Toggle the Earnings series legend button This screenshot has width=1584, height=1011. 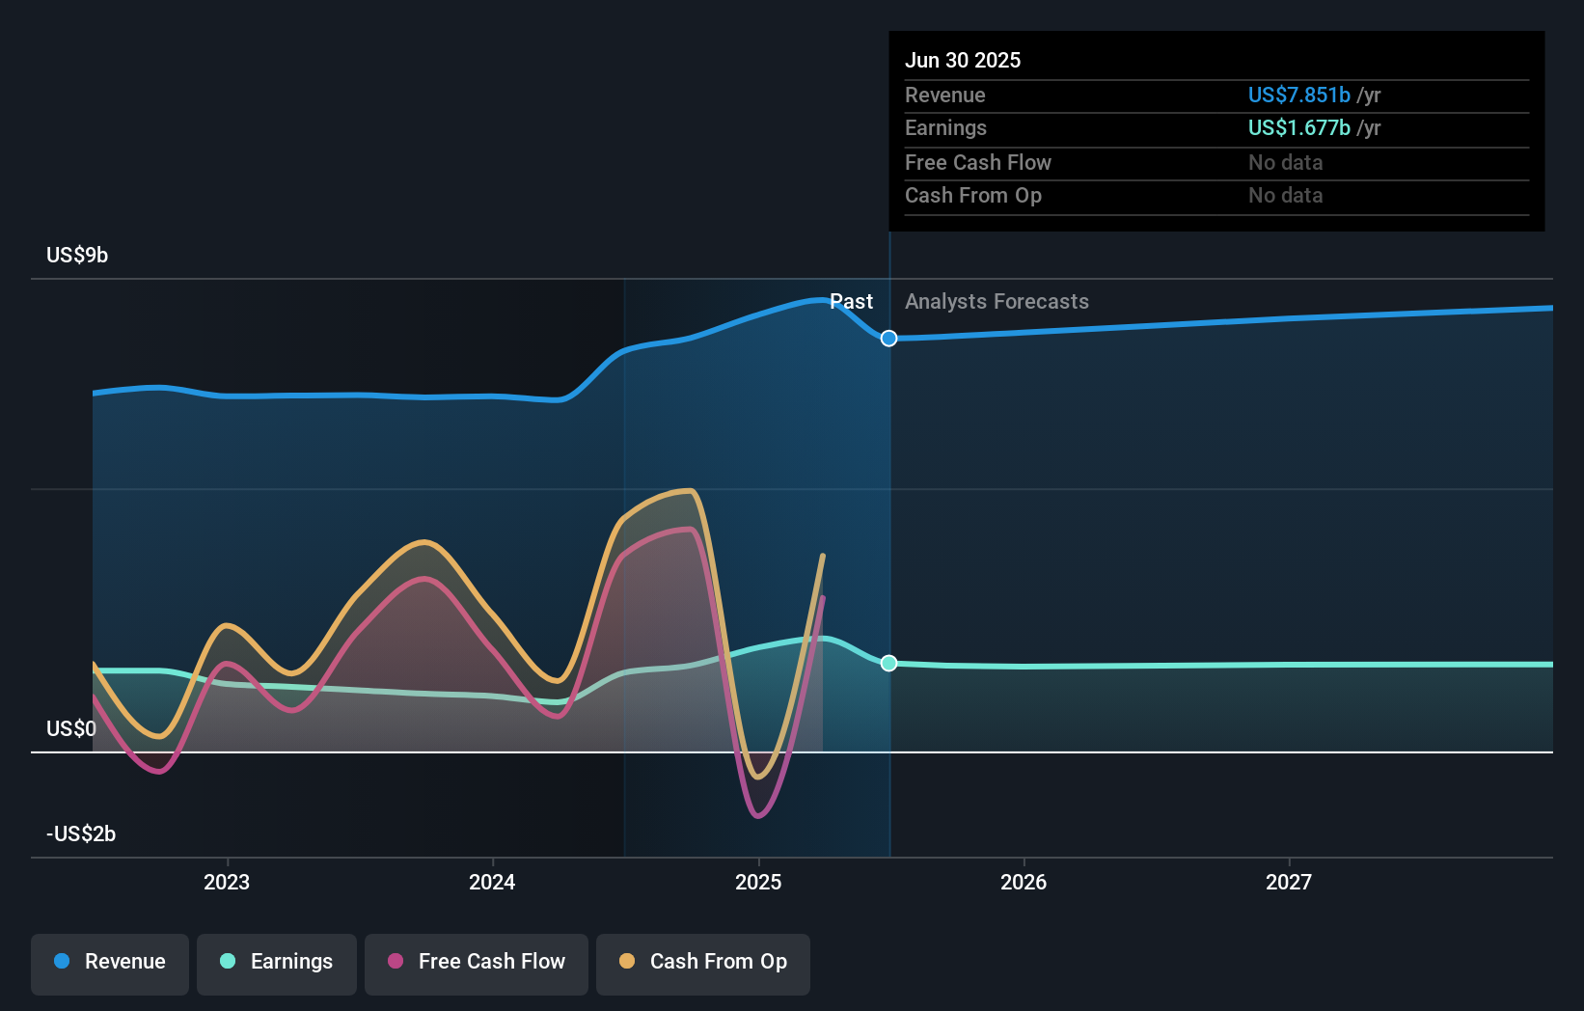point(277,964)
